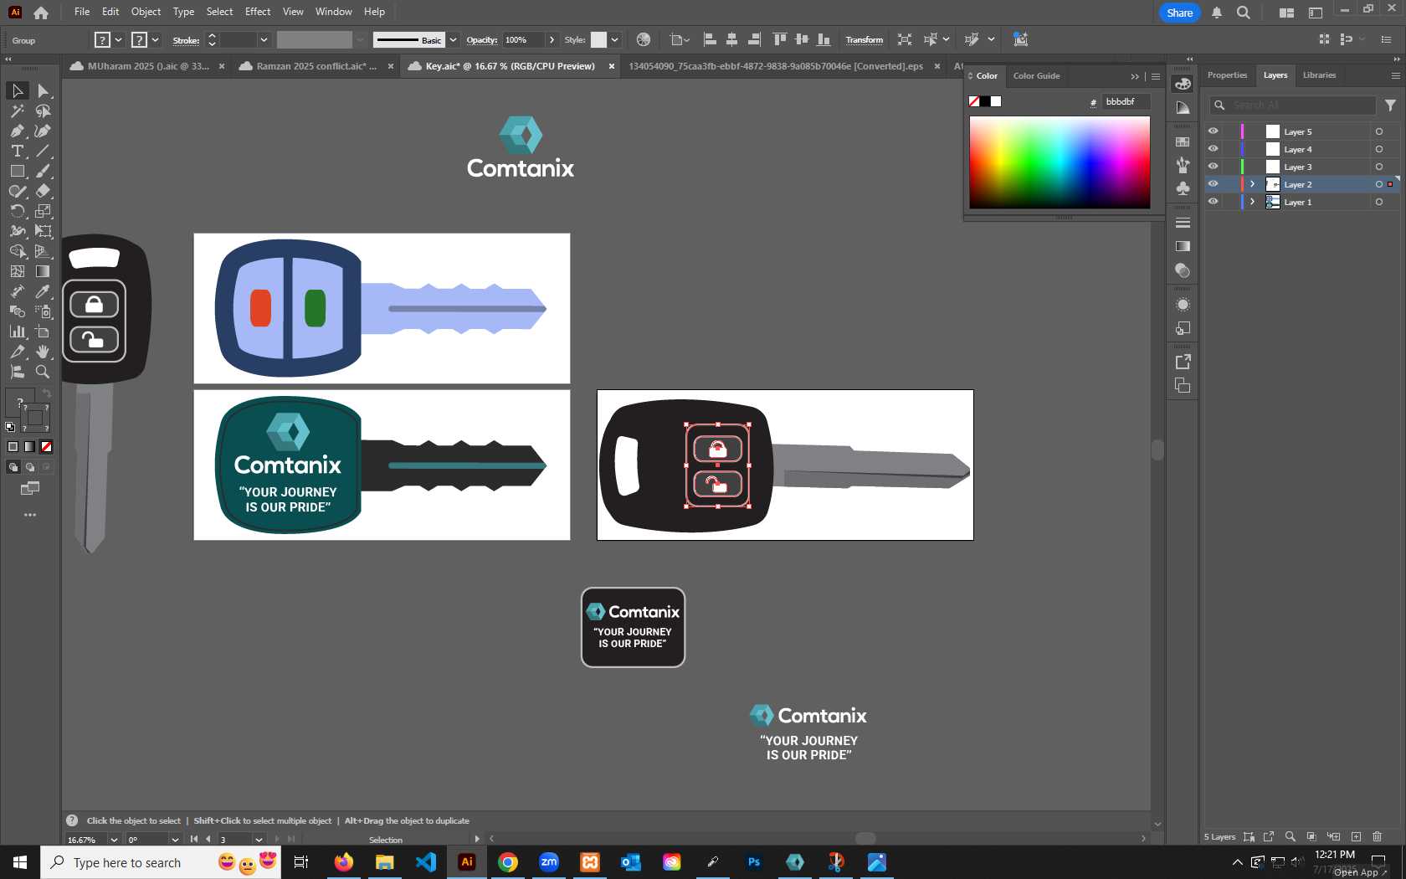Click Recolor Artwork wheel icon

tap(643, 39)
